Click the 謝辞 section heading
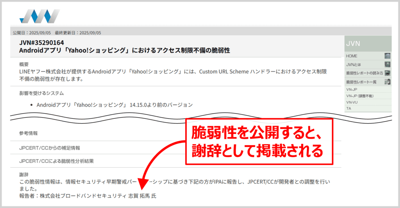 (24, 175)
